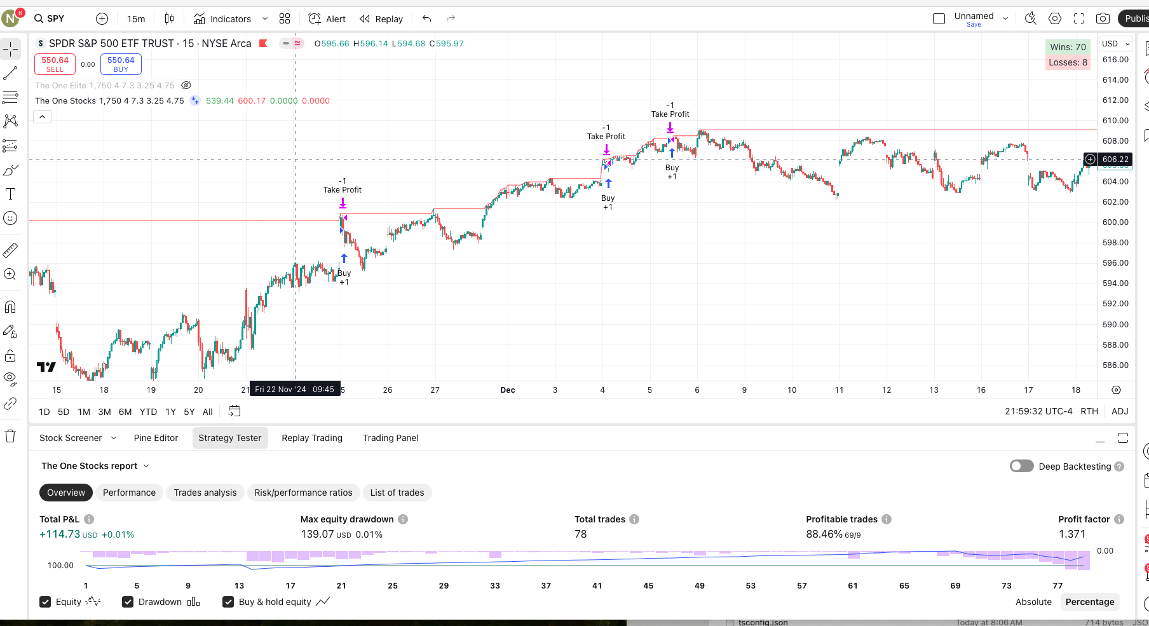Click the 550.64 BUY button
1149x626 pixels.
tap(121, 64)
